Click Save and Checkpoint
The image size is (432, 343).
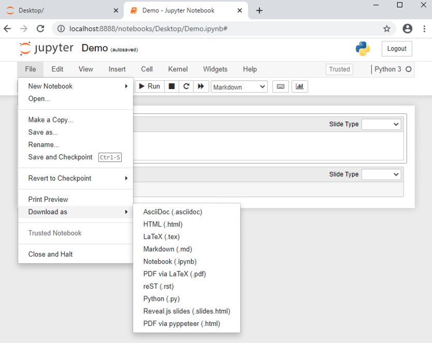click(76, 157)
